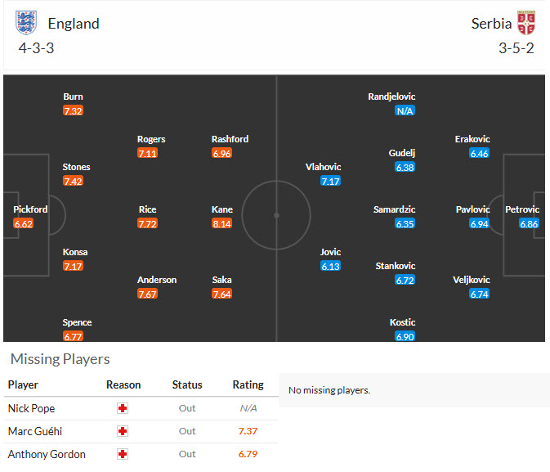Screen dimensions: 550x472
Task: Click Marc Guéhi's red injury icon
Action: click(x=123, y=431)
